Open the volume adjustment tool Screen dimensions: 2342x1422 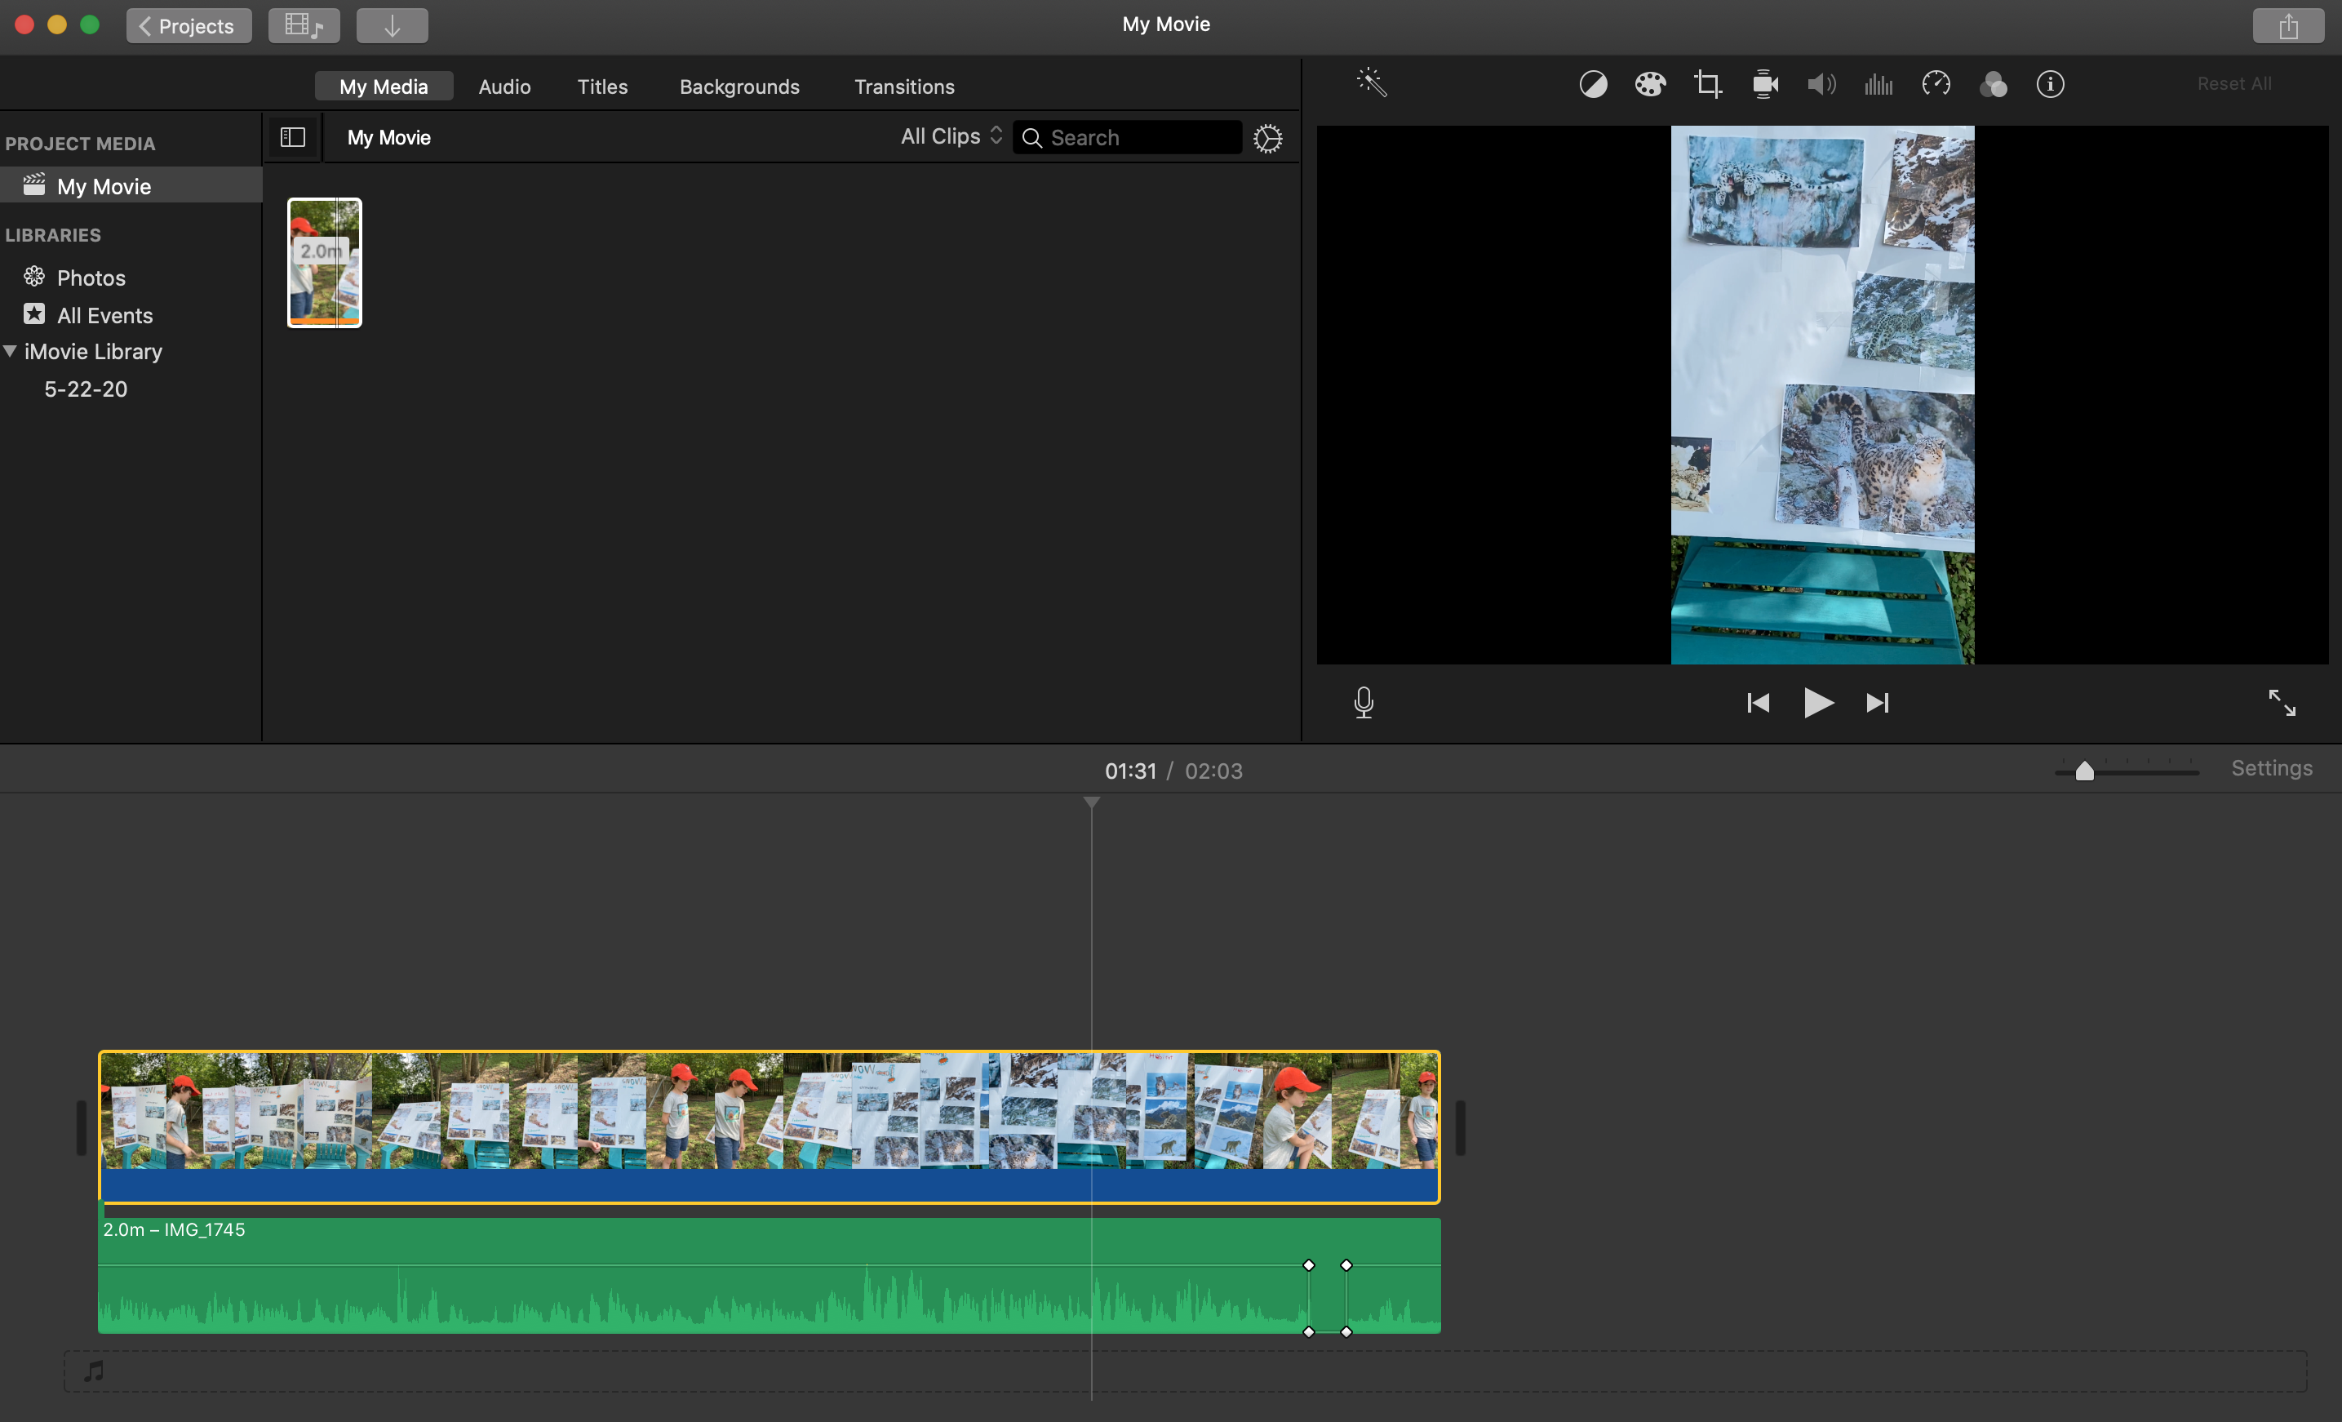click(x=1821, y=85)
